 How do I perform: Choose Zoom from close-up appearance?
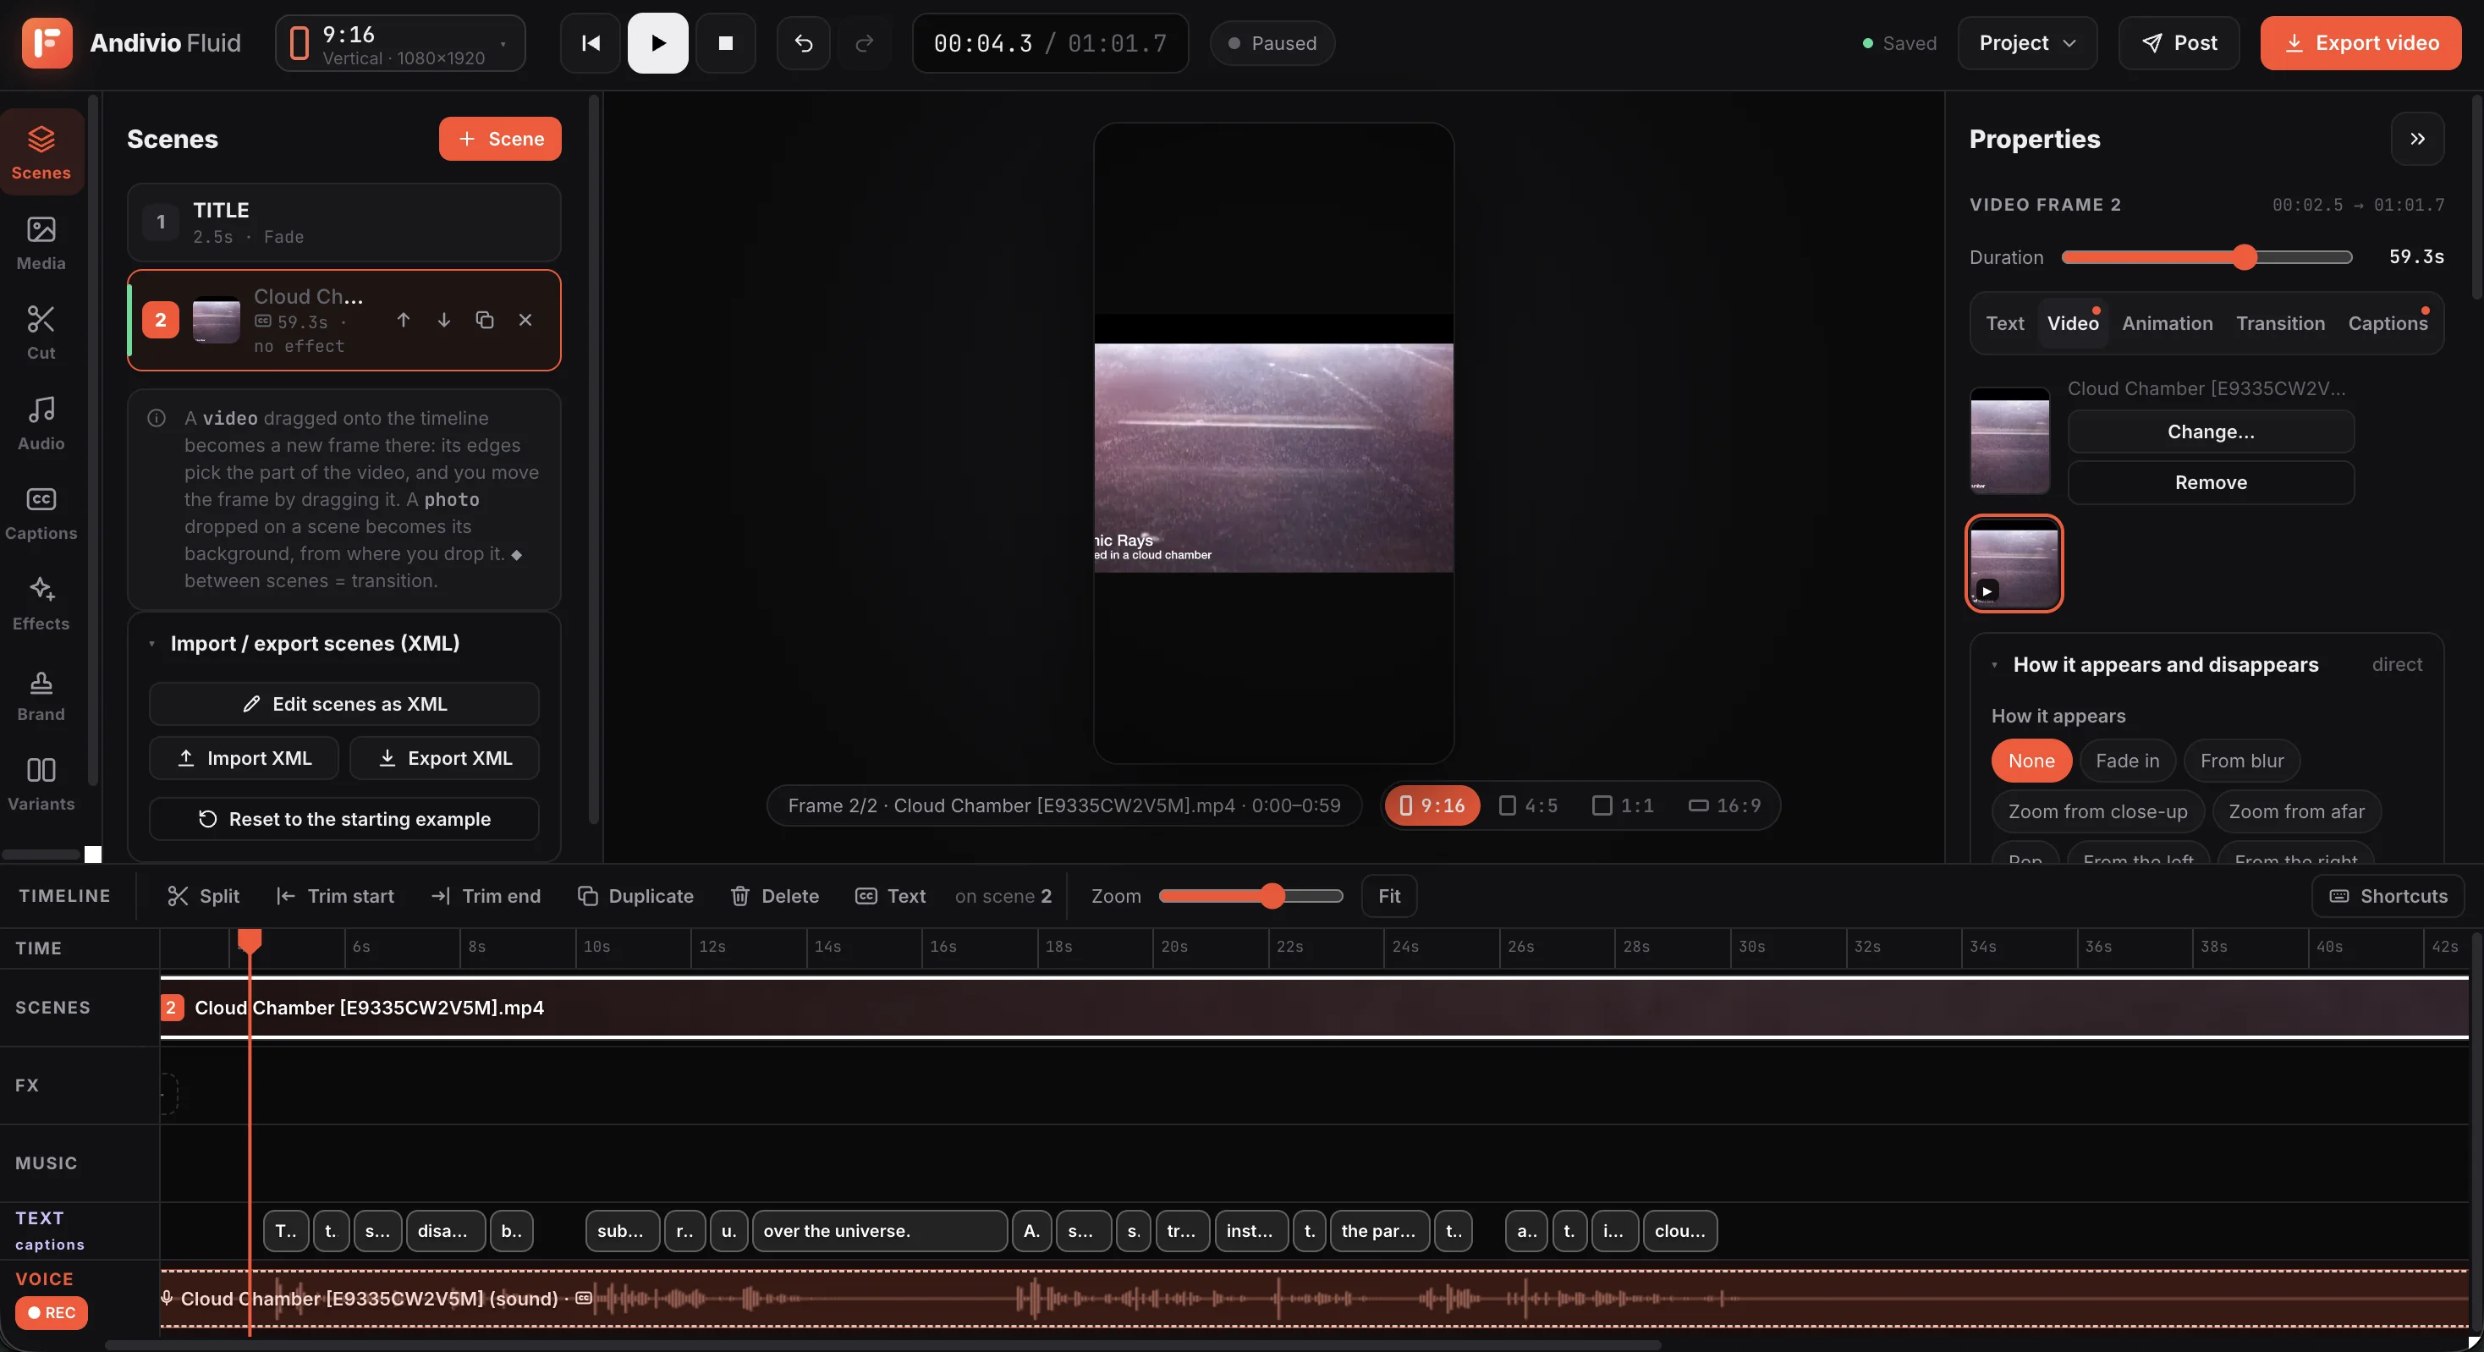[x=2097, y=811]
